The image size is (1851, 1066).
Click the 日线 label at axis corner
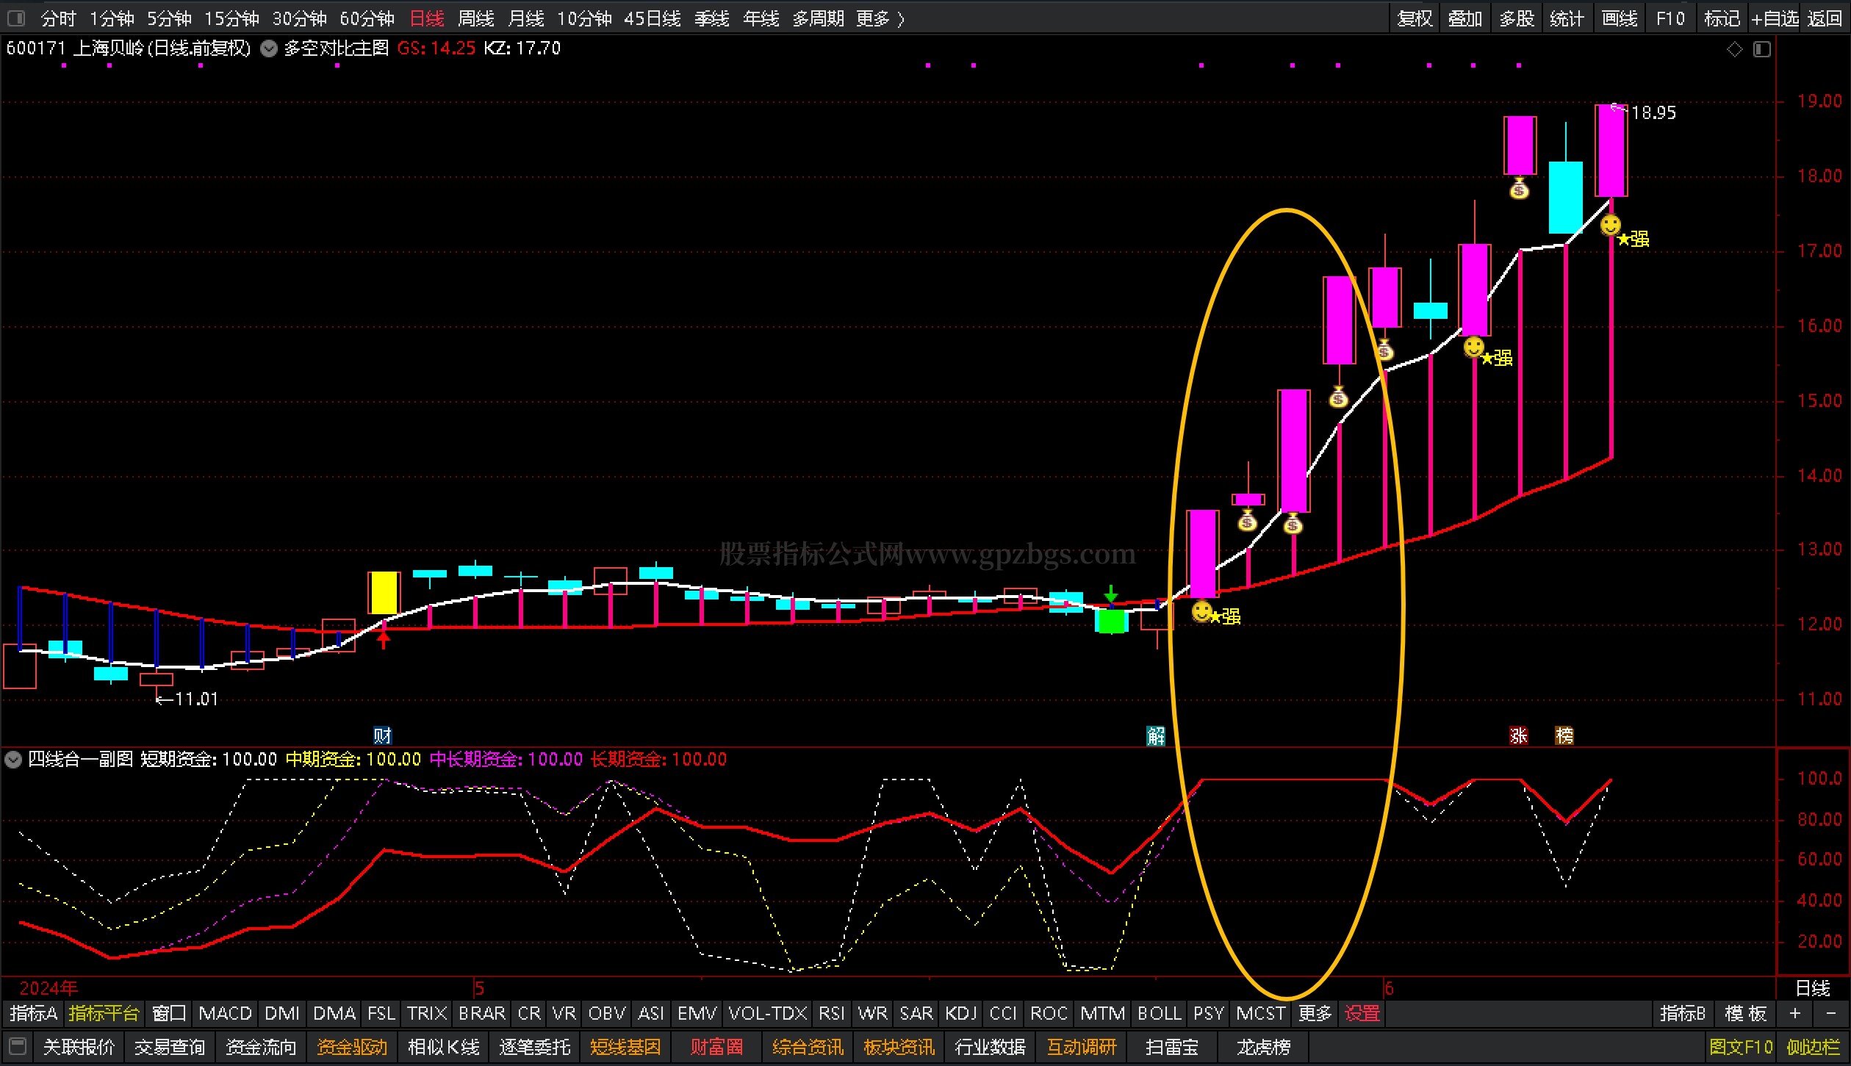1812,988
